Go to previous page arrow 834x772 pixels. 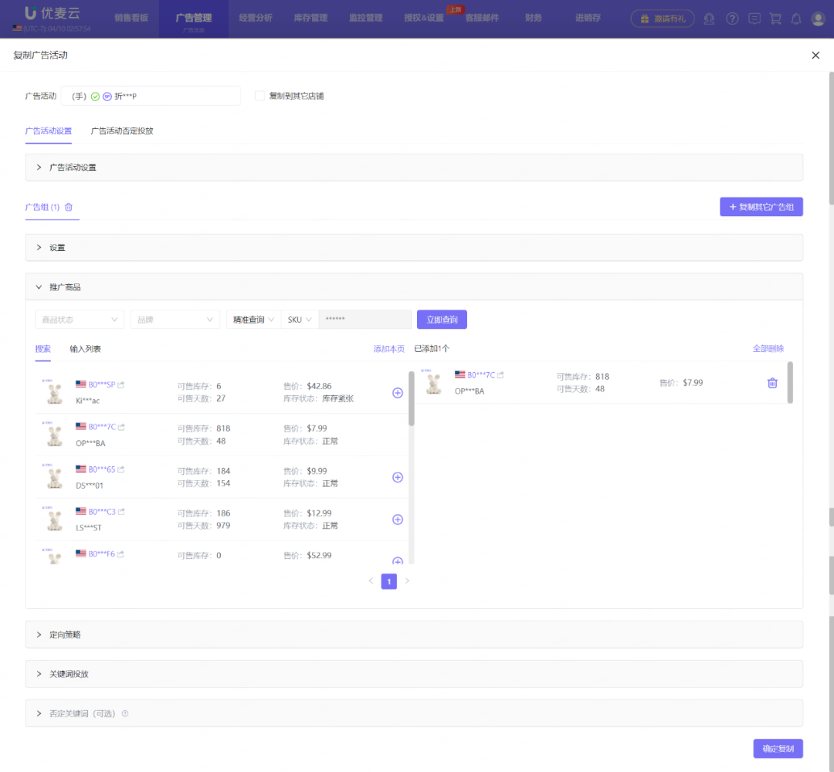coord(371,581)
